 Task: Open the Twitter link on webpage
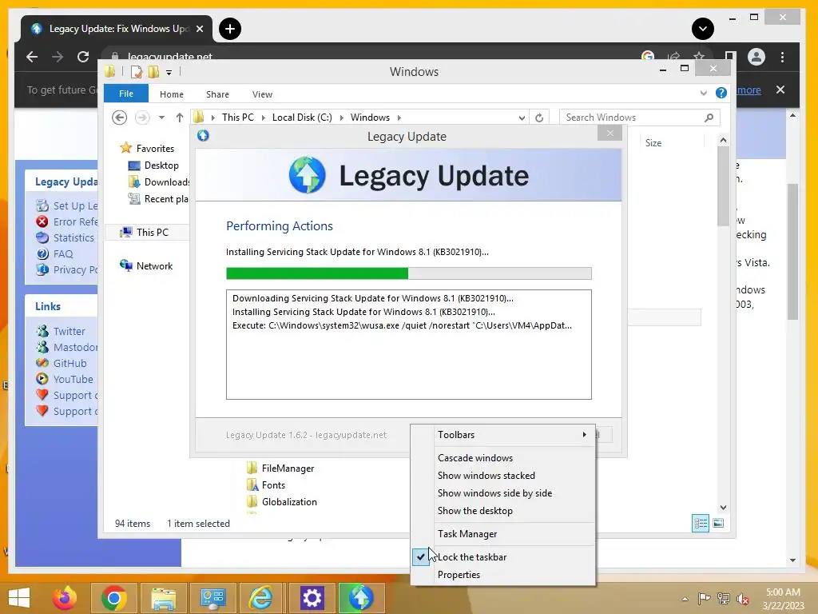(x=69, y=332)
